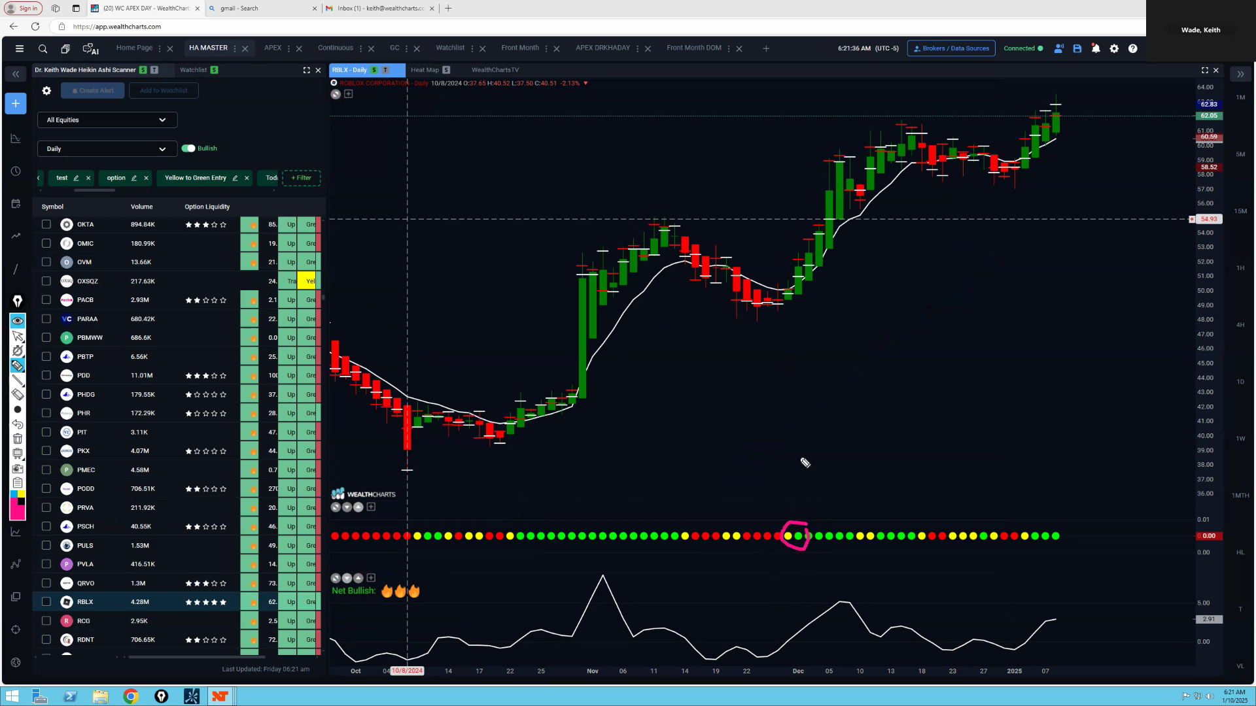Image resolution: width=1256 pixels, height=706 pixels.
Task: Click the camera screenshot tool
Action: click(18, 468)
